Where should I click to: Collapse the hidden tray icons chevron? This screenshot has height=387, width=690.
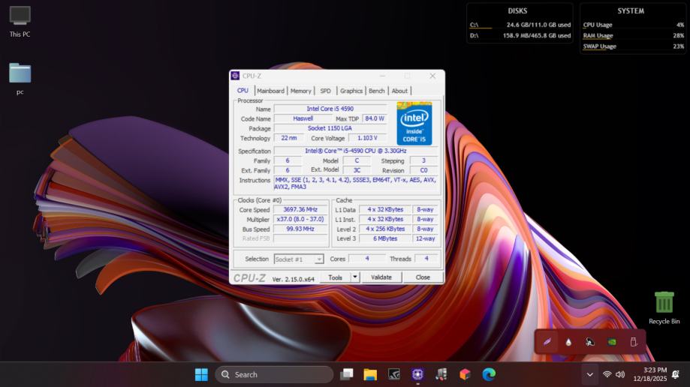tap(590, 374)
